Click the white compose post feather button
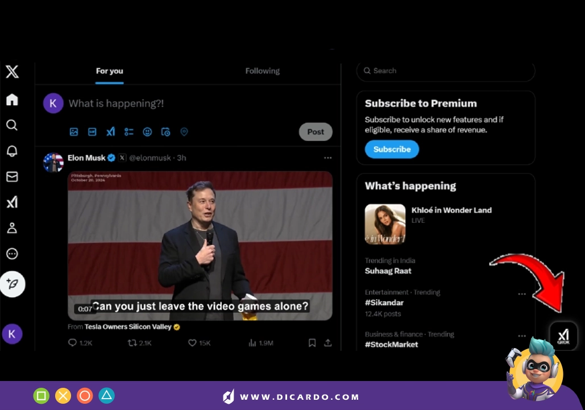This screenshot has width=585, height=410. point(13,284)
